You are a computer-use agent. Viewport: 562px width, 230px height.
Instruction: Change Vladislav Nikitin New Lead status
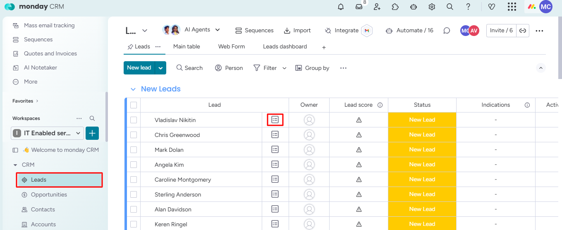pyautogui.click(x=422, y=120)
